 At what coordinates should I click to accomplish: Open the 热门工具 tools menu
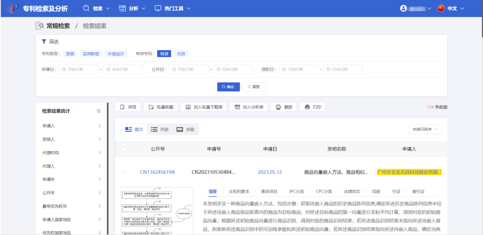point(173,8)
